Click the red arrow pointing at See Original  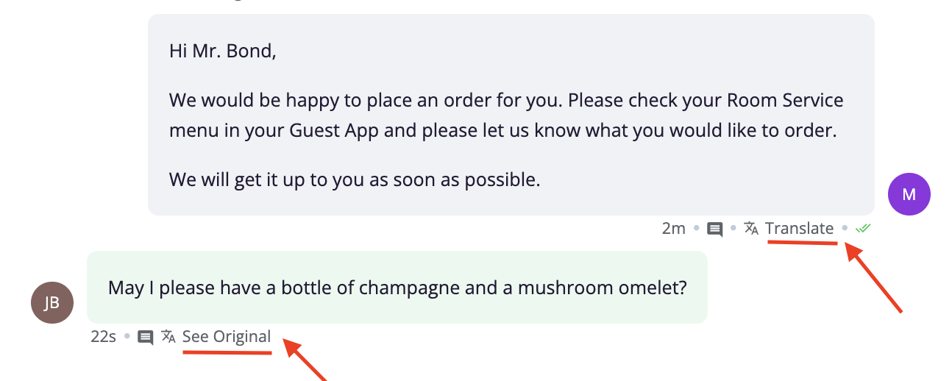(x=306, y=360)
